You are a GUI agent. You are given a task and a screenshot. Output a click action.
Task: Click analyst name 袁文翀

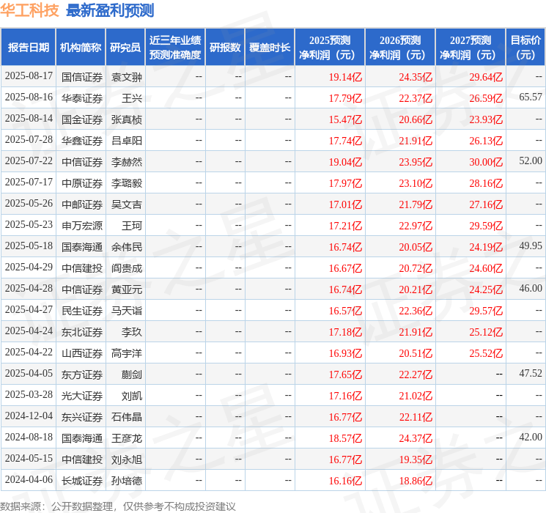[x=126, y=76]
